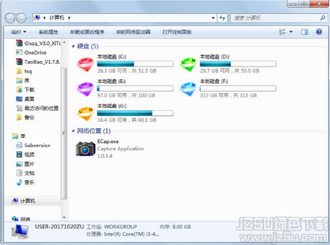
Task: Open Subversion library in sidebar
Action: pos(33,146)
